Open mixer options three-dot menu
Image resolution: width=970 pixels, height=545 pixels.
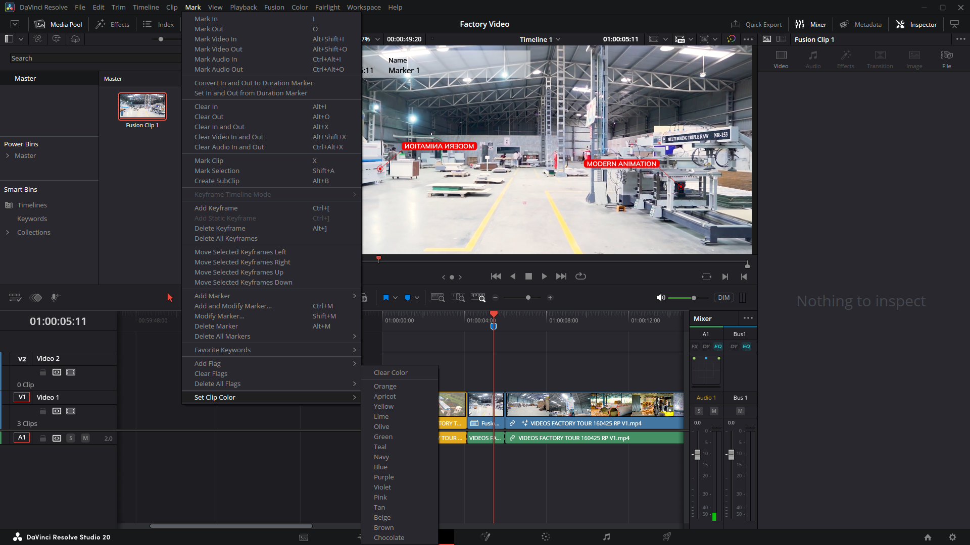(748, 318)
